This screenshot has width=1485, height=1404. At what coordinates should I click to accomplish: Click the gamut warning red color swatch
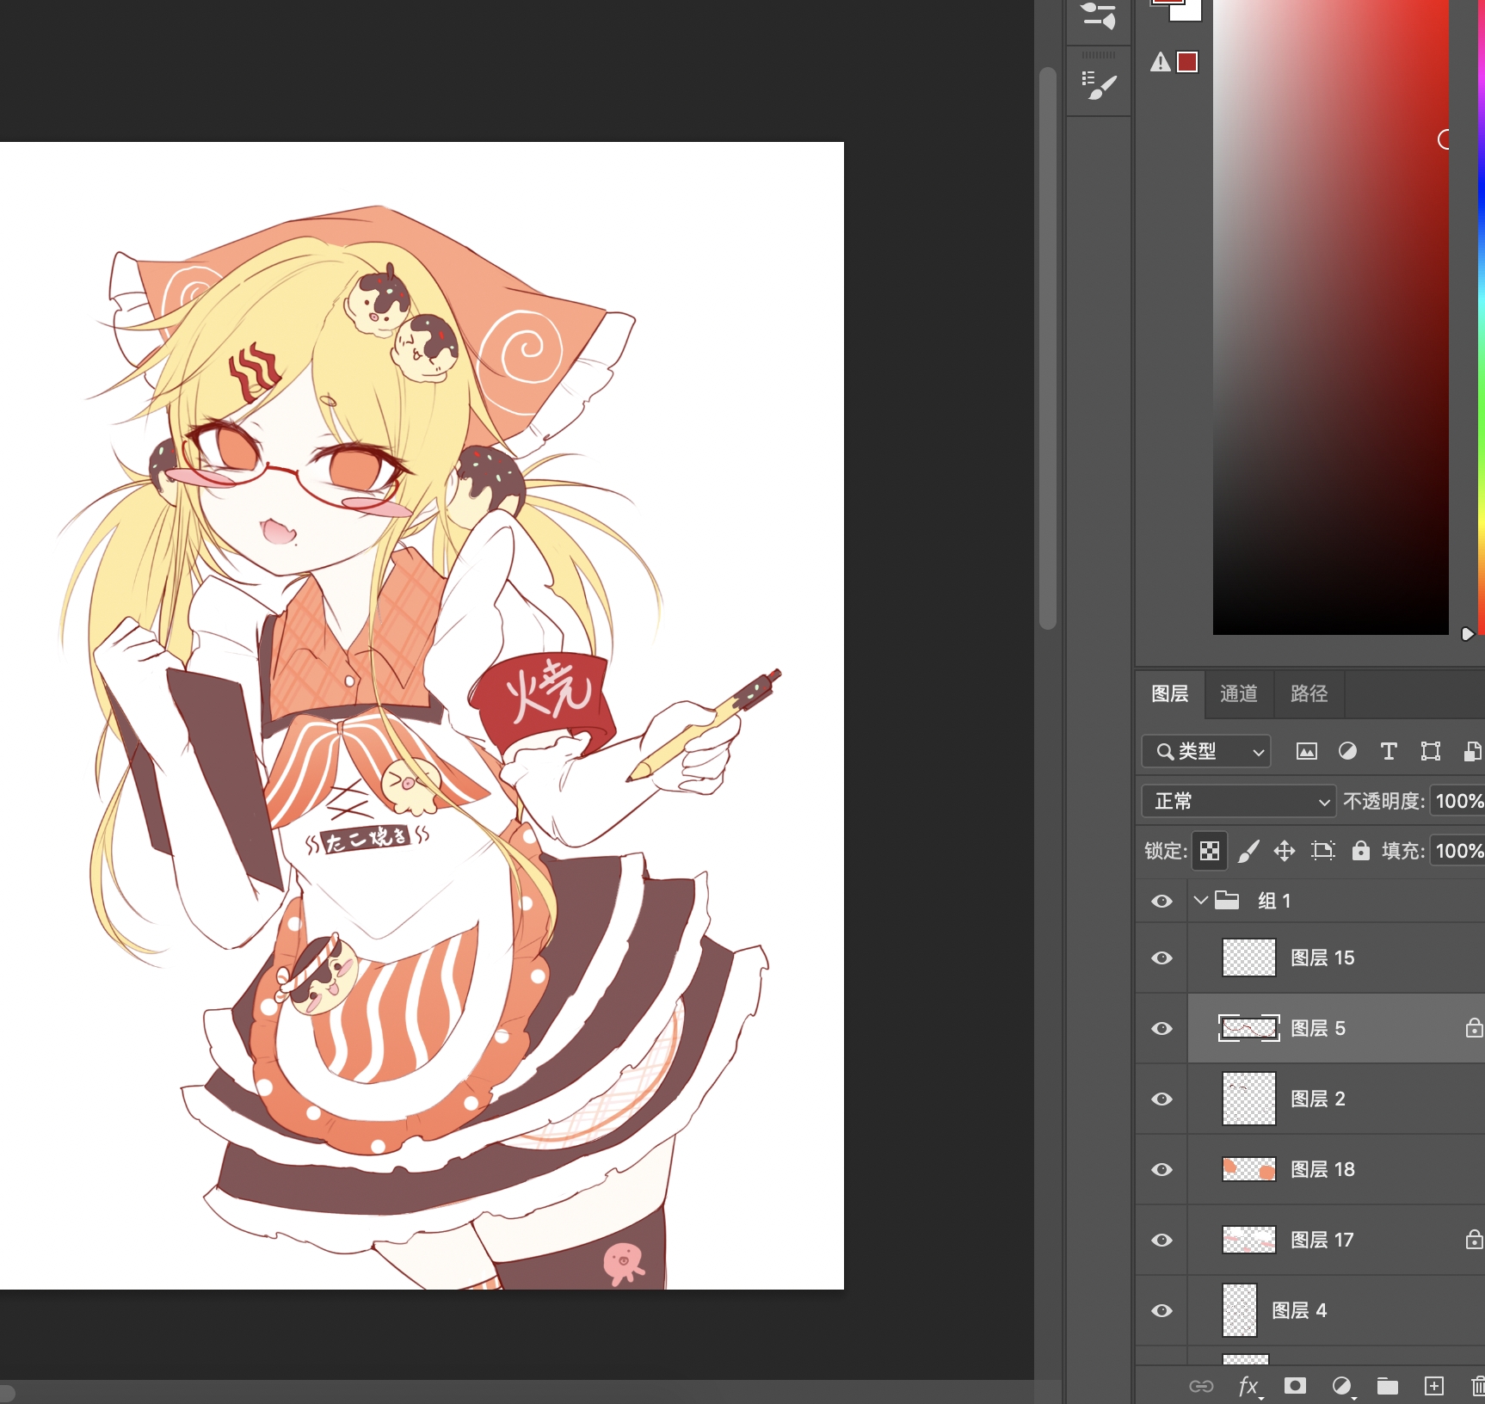[1187, 62]
